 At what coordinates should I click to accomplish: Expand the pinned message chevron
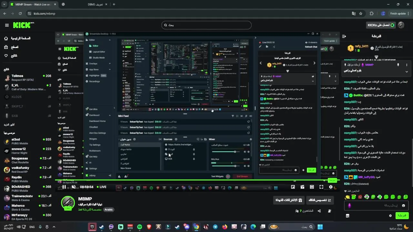coord(407,72)
